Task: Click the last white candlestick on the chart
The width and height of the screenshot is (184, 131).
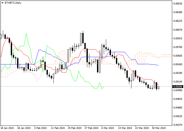Action: tap(159, 88)
